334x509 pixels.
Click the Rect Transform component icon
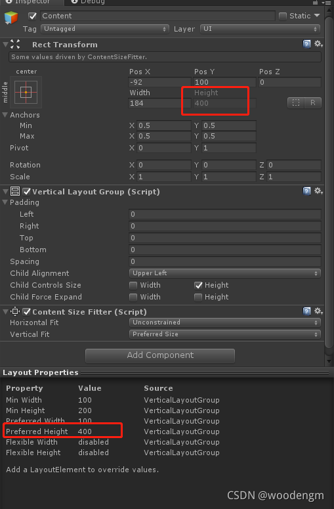15,44
